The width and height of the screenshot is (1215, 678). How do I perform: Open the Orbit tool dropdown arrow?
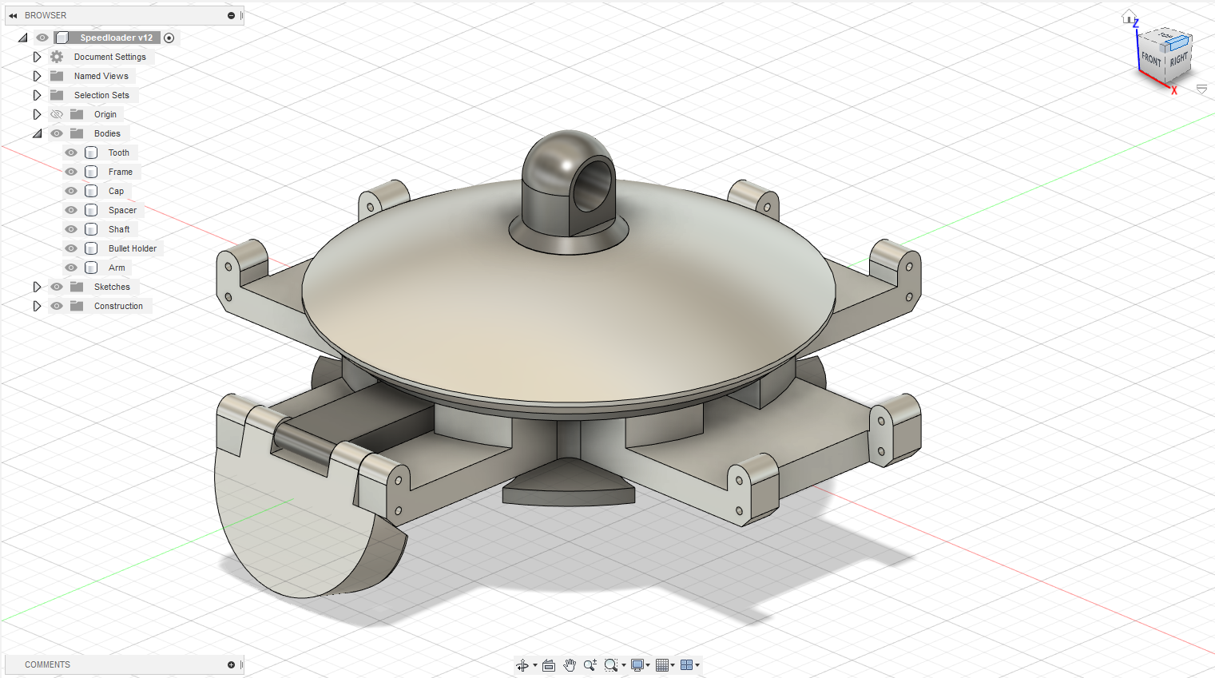(535, 665)
